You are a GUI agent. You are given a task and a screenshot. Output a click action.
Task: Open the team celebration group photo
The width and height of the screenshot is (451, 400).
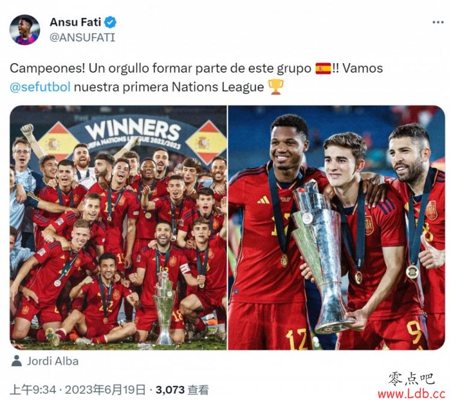(118, 227)
